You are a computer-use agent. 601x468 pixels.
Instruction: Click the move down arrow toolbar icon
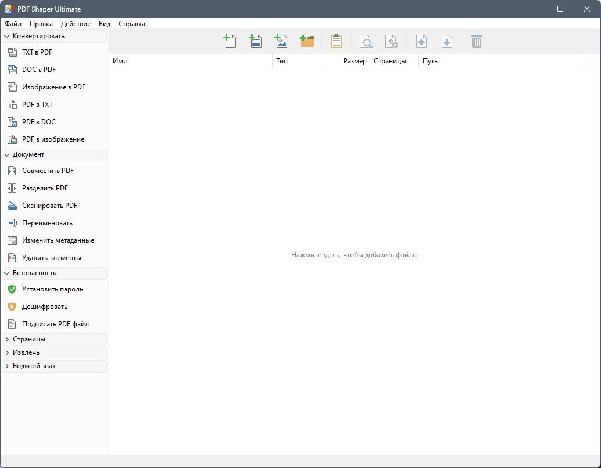click(x=446, y=41)
